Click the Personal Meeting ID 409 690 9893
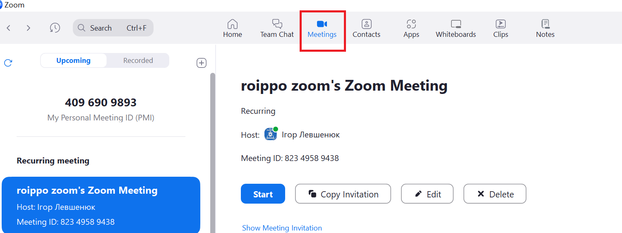This screenshot has width=622, height=233. [x=101, y=102]
